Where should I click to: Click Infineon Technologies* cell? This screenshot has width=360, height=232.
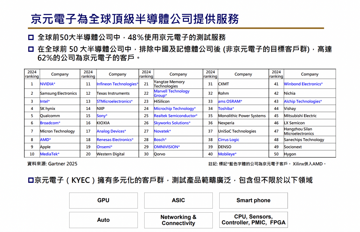118,84
